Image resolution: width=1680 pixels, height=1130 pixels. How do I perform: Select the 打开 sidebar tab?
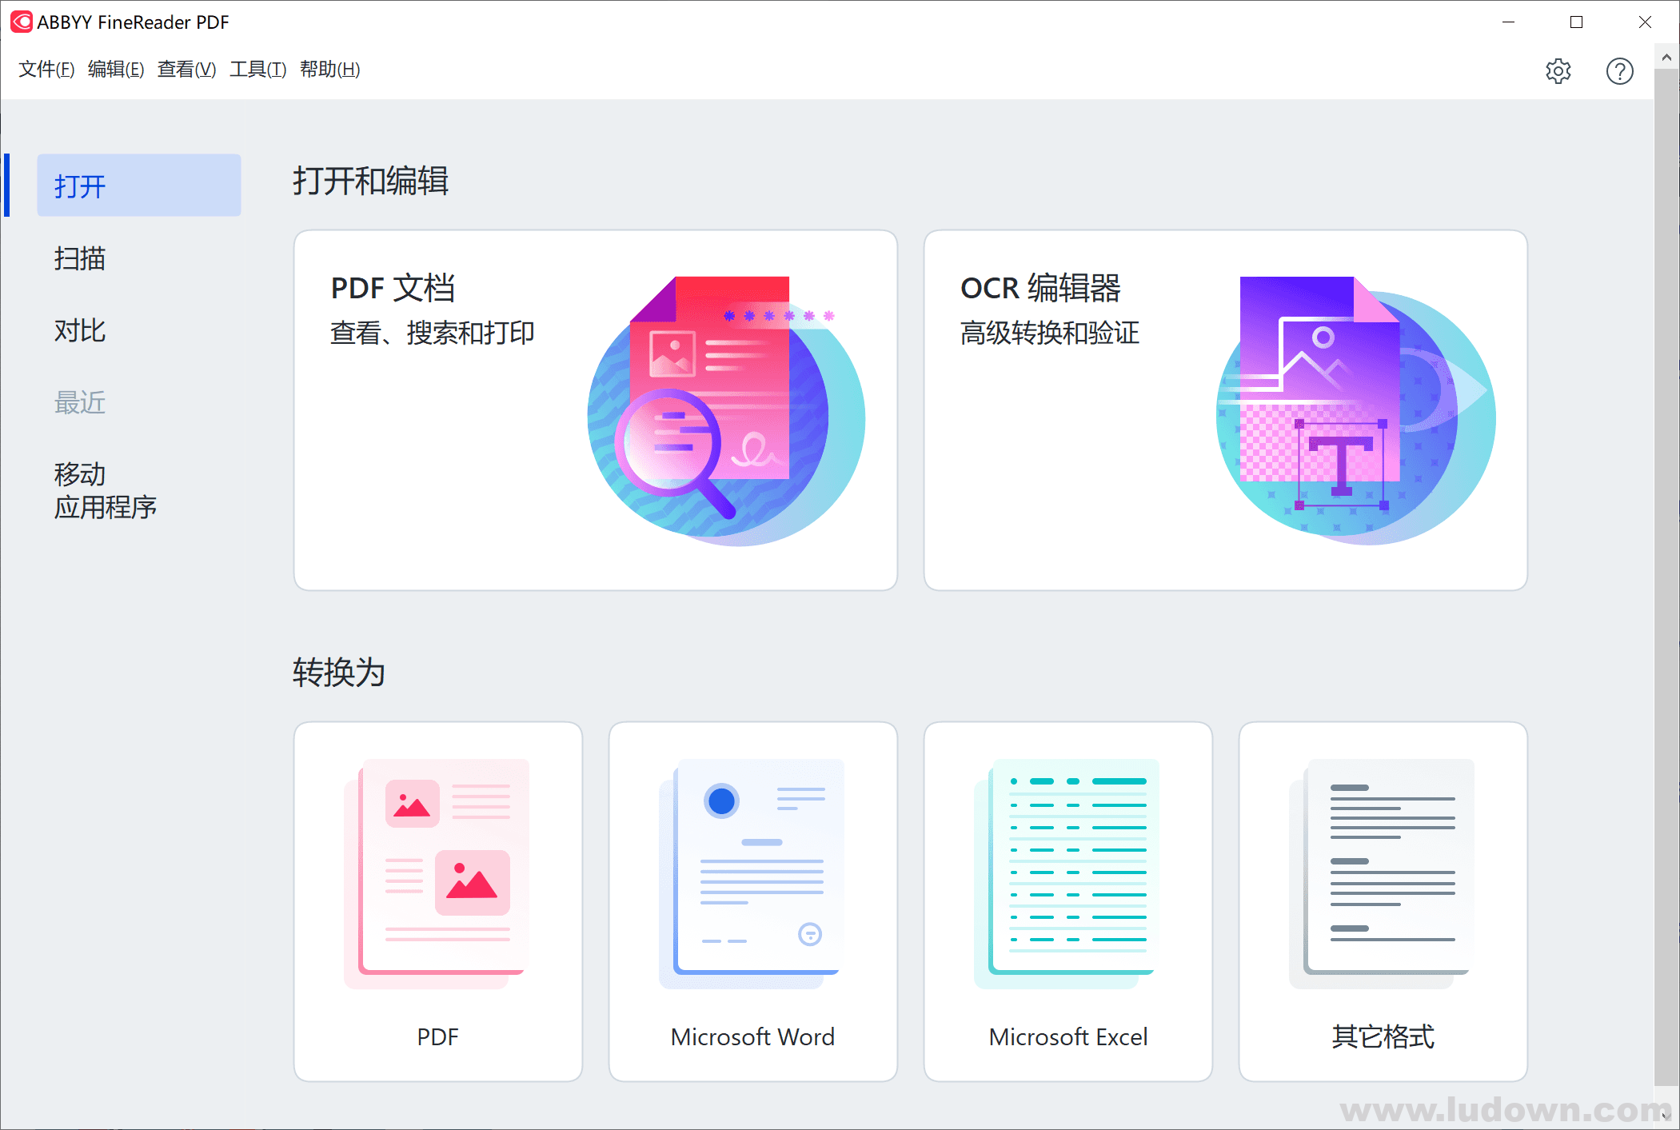click(138, 186)
